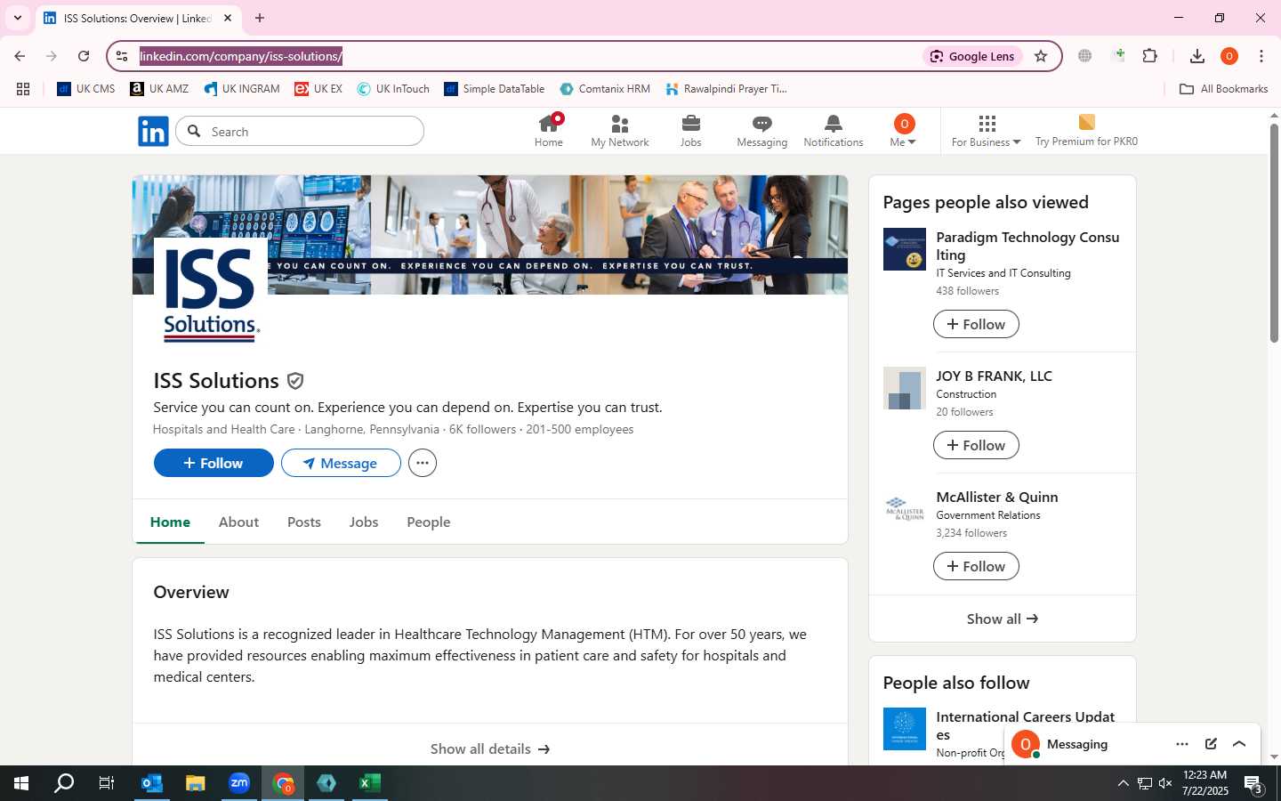Compose new message in Messaging overlay
This screenshot has width=1281, height=801.
1211,744
